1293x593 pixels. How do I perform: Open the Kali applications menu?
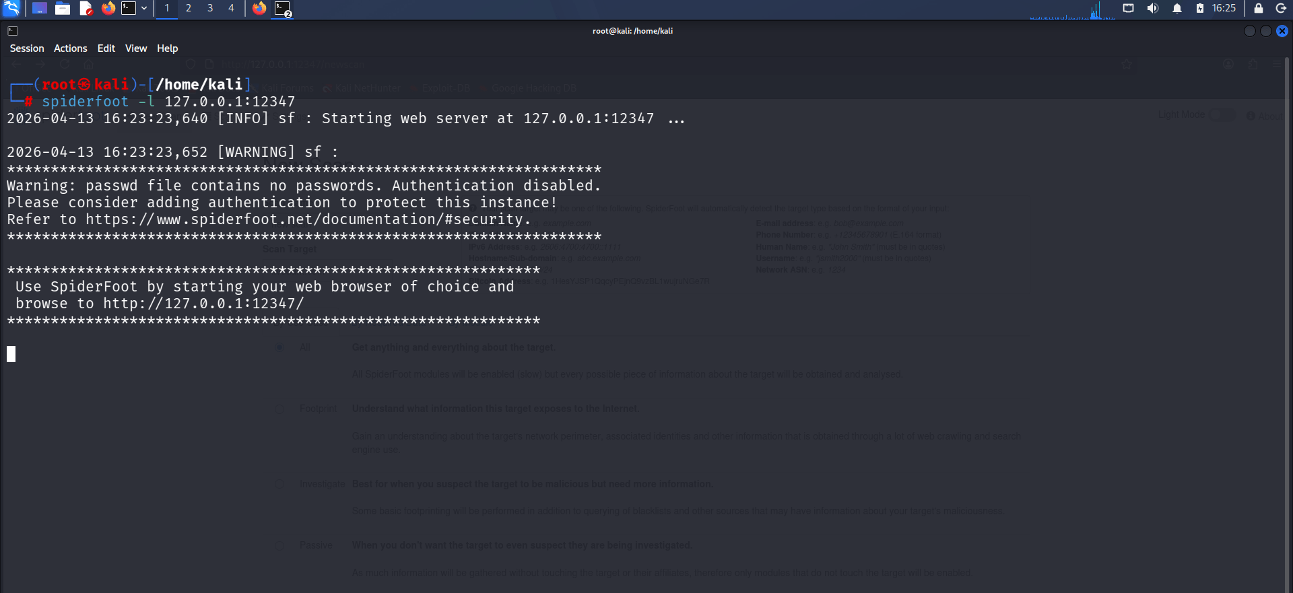[11, 8]
